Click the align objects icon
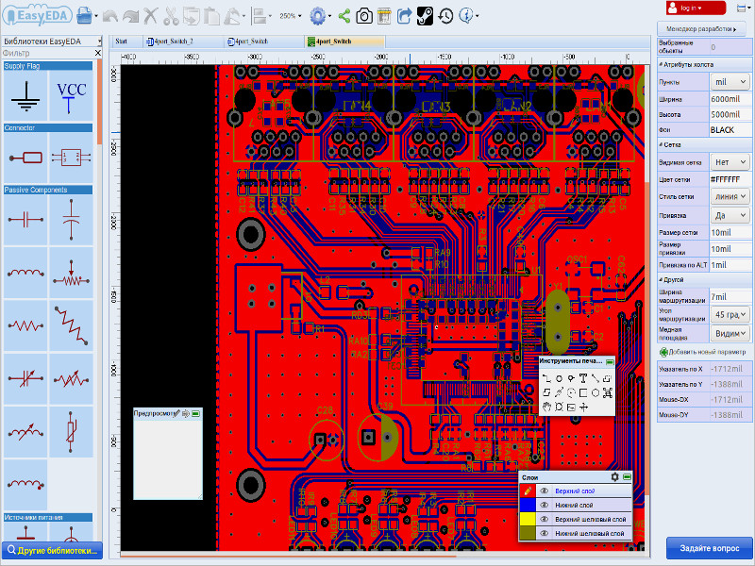Screen dimensions: 755x566 (x=260, y=16)
